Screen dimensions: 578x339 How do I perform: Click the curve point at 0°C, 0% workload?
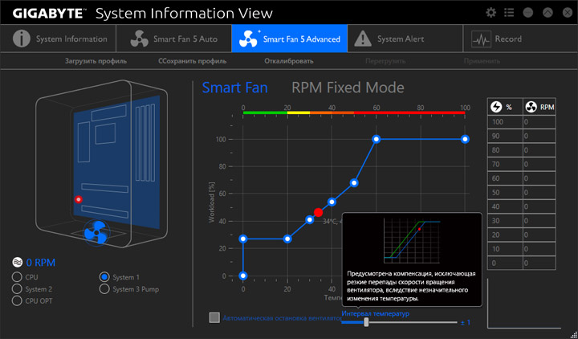coord(243,276)
